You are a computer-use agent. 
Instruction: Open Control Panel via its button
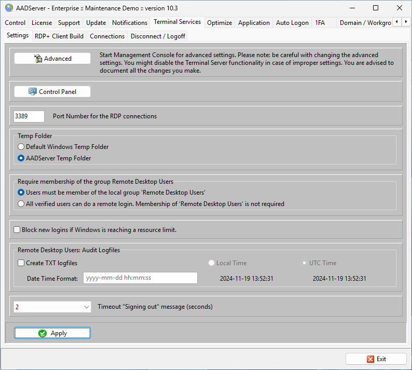pyautogui.click(x=52, y=92)
